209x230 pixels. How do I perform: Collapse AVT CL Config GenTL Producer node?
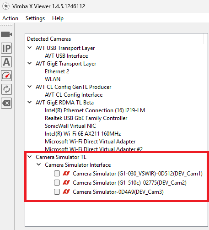point(30,87)
